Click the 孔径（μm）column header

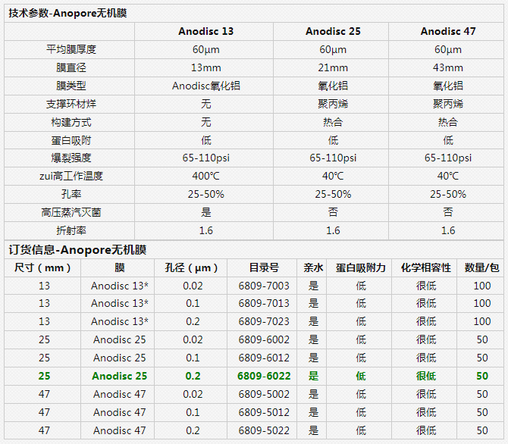191,267
